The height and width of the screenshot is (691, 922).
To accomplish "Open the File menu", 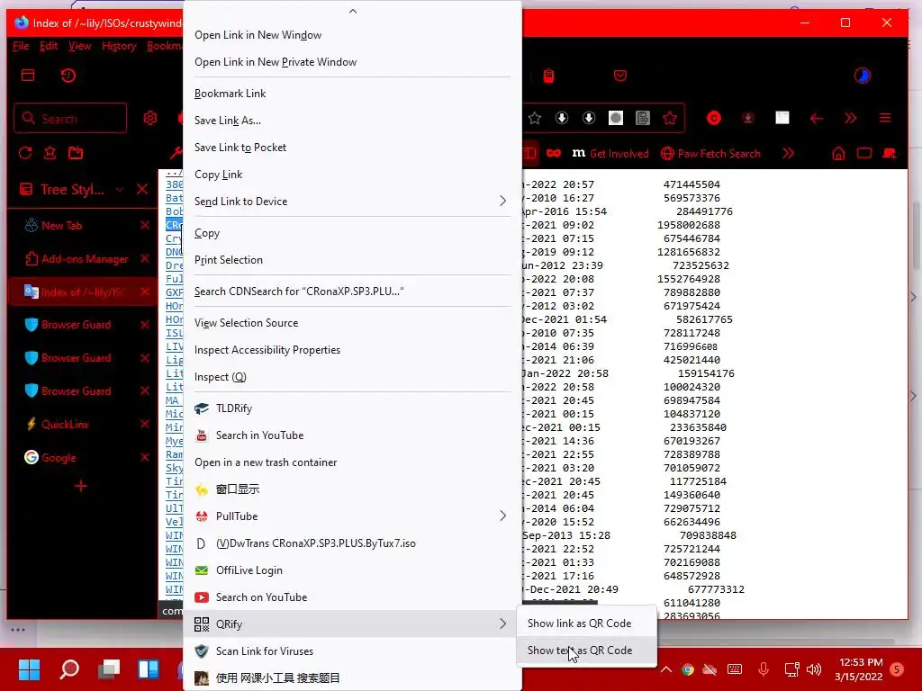I will pos(21,46).
